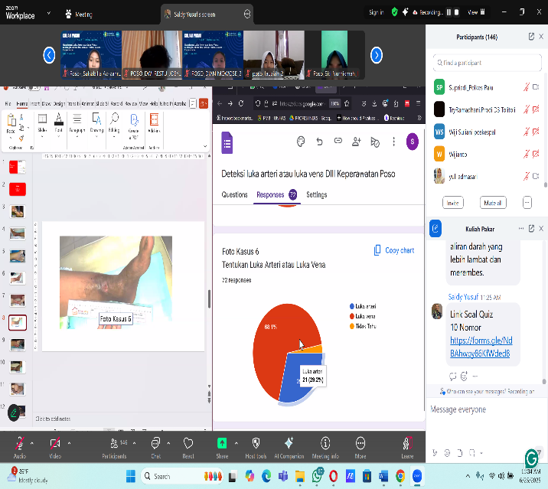
Task: Click Host tools in the Zoom toolbar
Action: pos(256,448)
